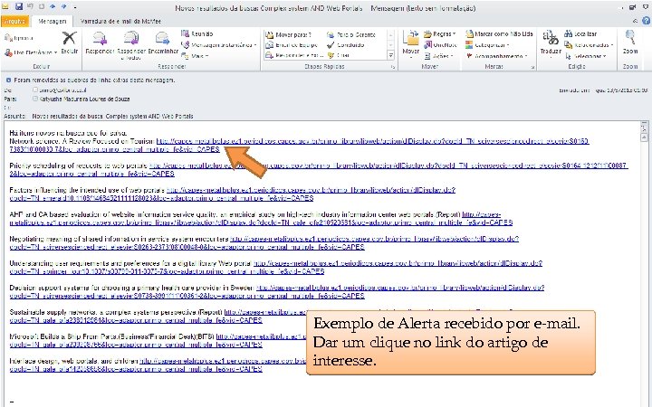Open Outlook Help question mark icon
The height and width of the screenshot is (407, 652).
[x=647, y=21]
